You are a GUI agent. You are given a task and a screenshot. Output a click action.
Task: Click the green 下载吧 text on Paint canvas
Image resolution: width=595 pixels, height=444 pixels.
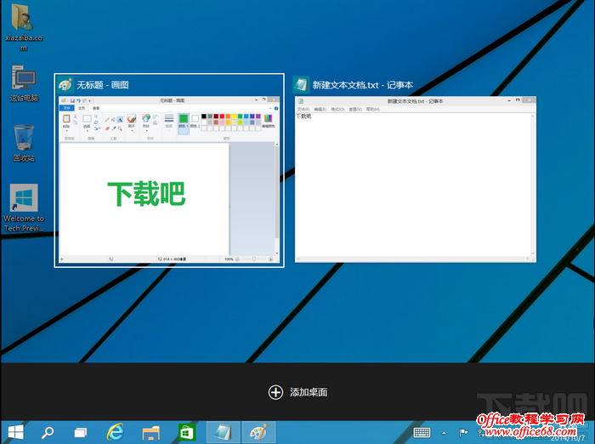click(x=146, y=194)
